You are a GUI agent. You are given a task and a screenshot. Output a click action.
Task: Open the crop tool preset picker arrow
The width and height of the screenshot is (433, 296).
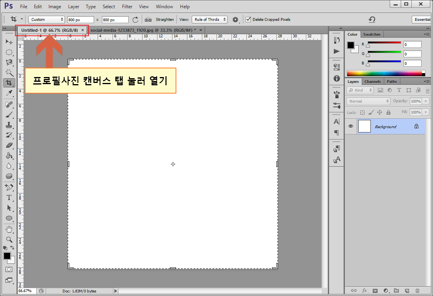(x=22, y=19)
